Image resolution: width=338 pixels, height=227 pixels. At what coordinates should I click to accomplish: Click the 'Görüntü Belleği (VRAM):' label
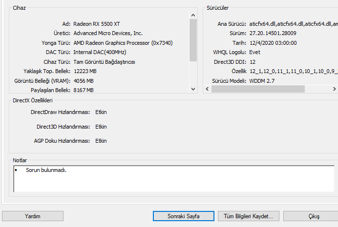[42, 81]
